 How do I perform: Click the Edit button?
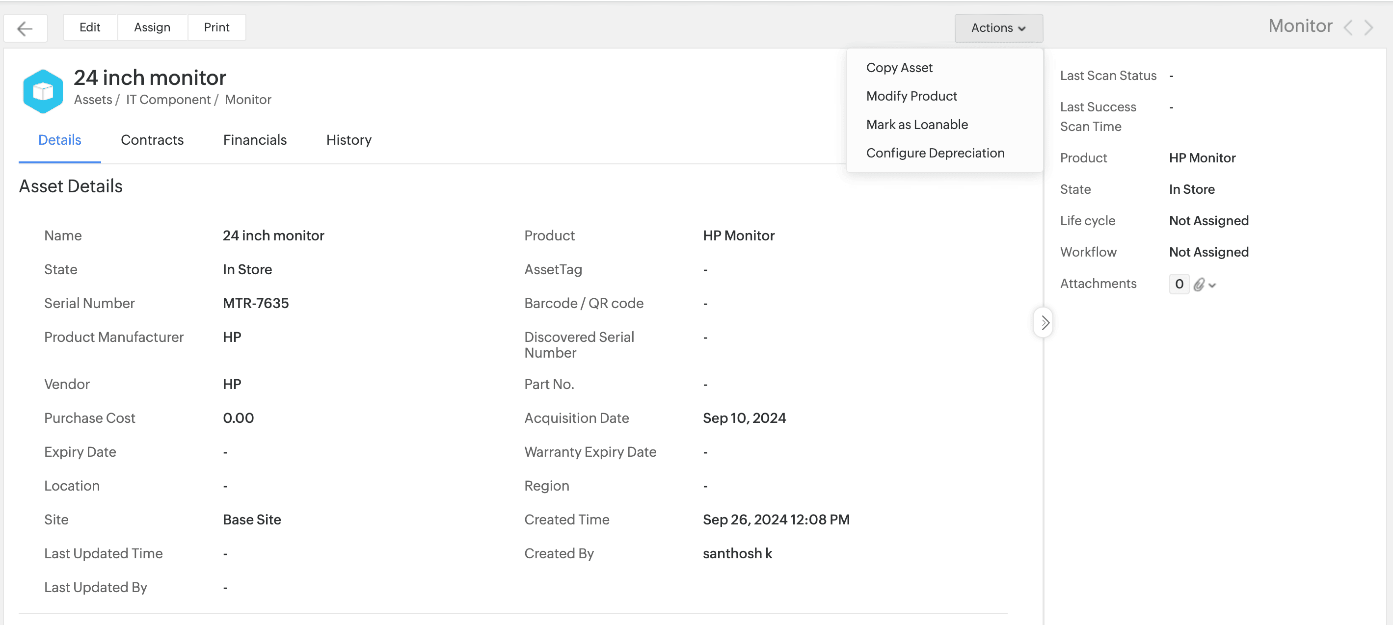pyautogui.click(x=90, y=27)
